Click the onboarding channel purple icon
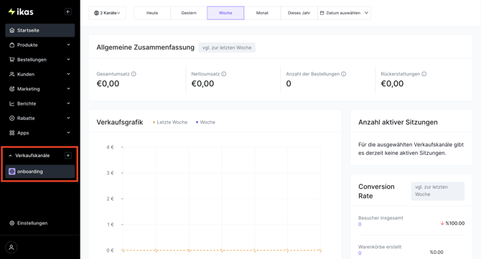Viewport: 481px width, 259px height. coord(12,171)
